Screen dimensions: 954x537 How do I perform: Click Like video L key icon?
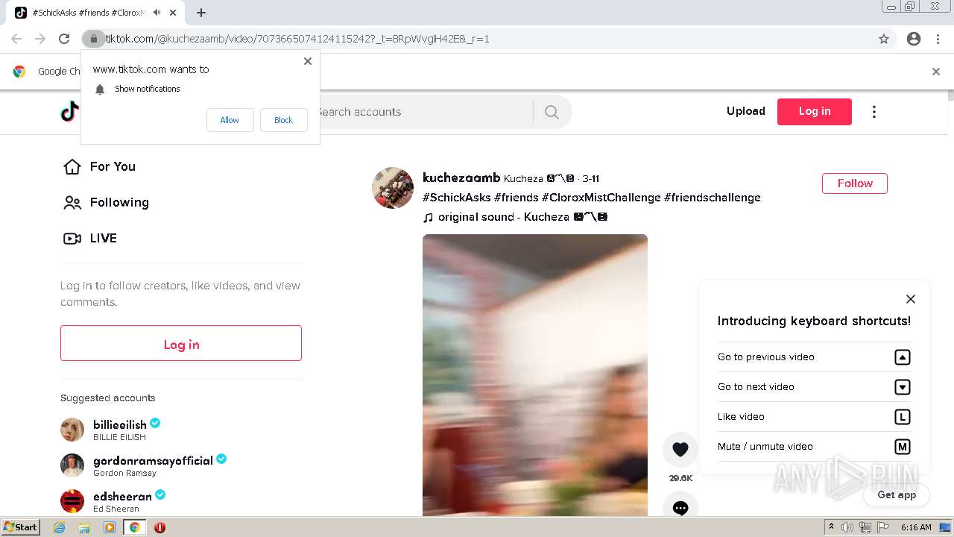point(902,417)
